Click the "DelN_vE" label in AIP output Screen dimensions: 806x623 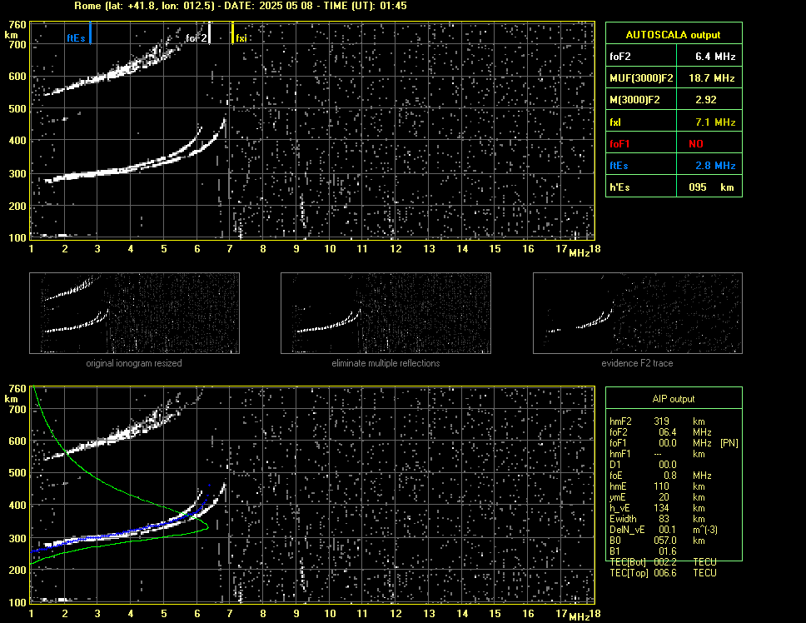[627, 530]
